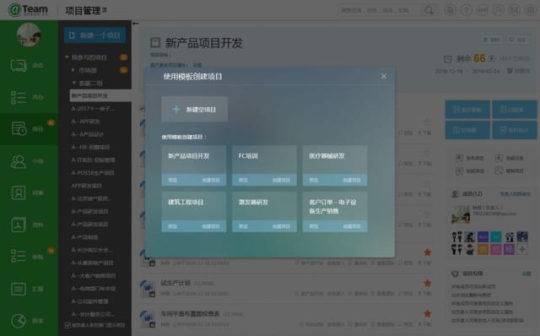This screenshot has height=336, width=540.
Task: Open the help question-mark icon in header
Action: [467, 10]
